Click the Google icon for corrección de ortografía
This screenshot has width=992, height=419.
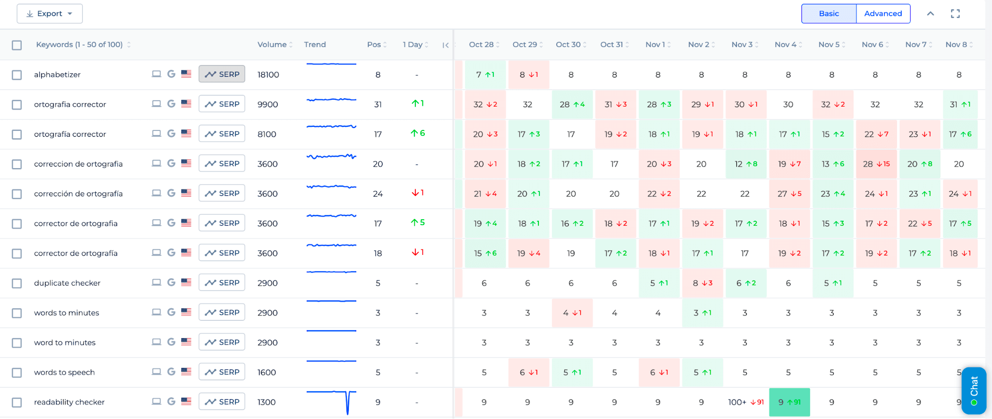click(171, 193)
